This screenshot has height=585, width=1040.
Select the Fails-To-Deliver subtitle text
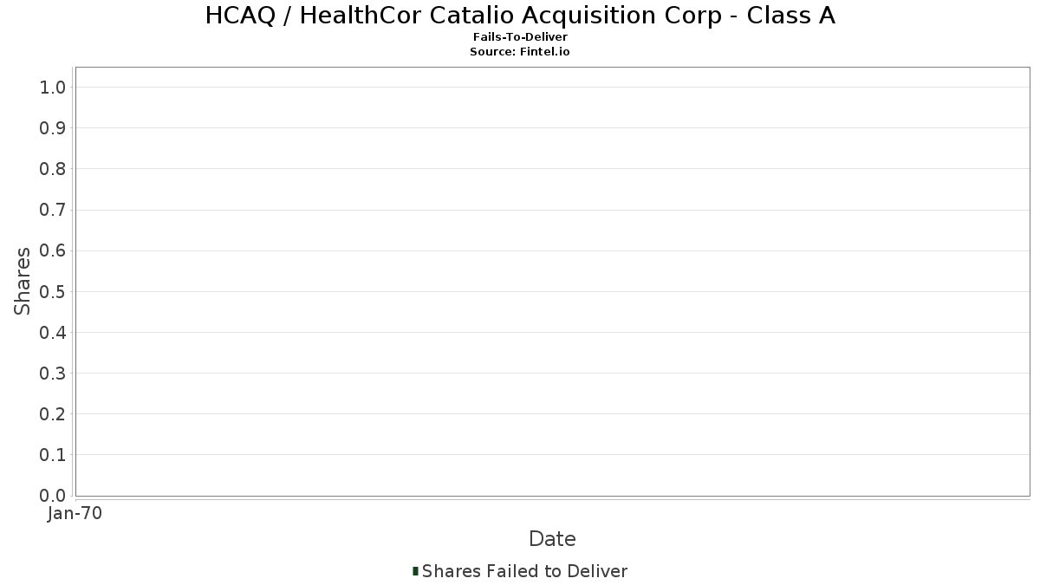click(520, 37)
